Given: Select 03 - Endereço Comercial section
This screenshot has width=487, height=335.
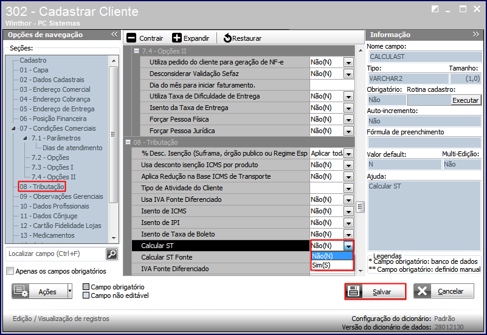Looking at the screenshot, I should point(55,89).
